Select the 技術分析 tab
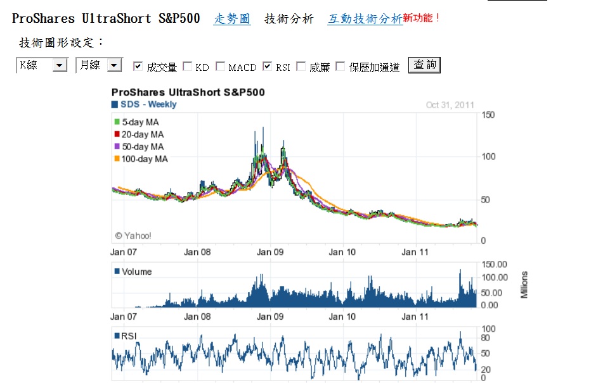 (289, 18)
